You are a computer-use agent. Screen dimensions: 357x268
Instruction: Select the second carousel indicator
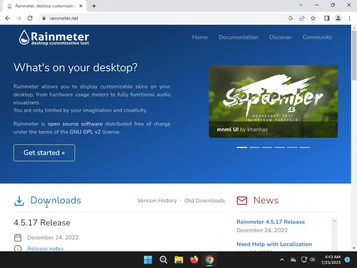click(x=254, y=148)
